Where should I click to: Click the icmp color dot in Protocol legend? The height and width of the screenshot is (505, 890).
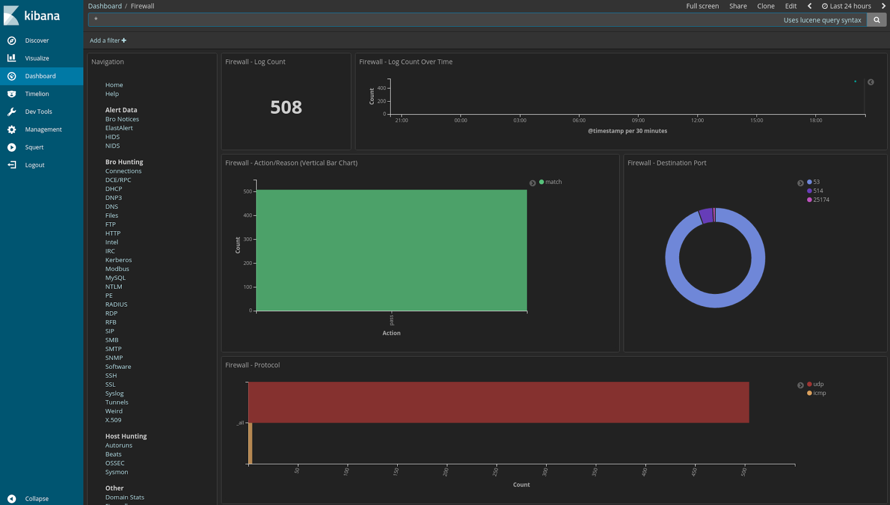pos(809,393)
